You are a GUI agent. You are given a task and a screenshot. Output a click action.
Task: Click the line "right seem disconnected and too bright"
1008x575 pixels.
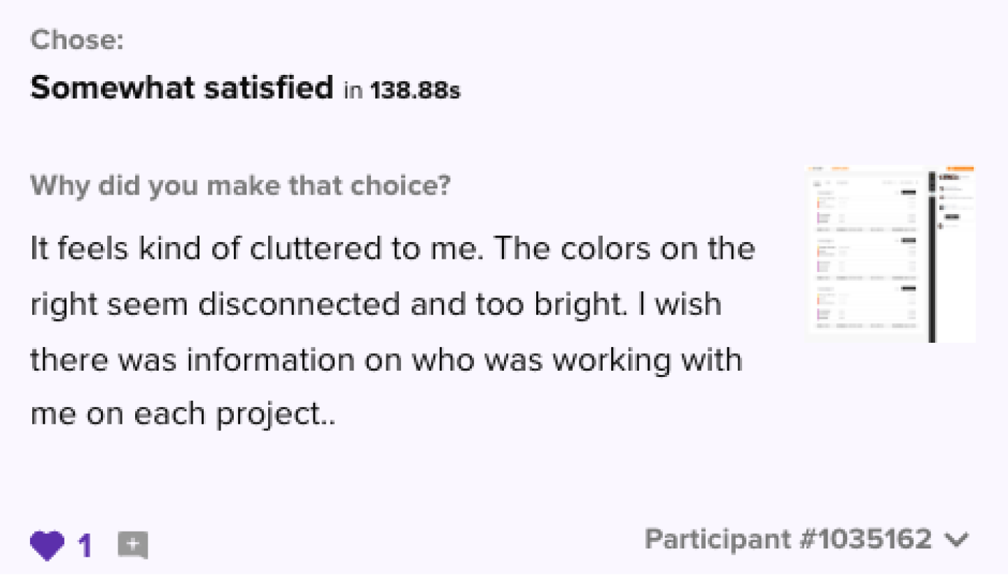click(x=375, y=305)
